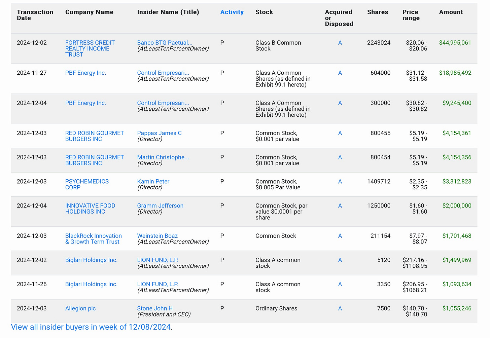Click the 'A' link in Fortress Credit row
Viewport: 490px width, 338px height.
340,43
